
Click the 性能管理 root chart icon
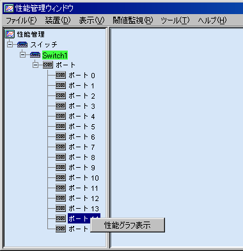click(x=10, y=34)
